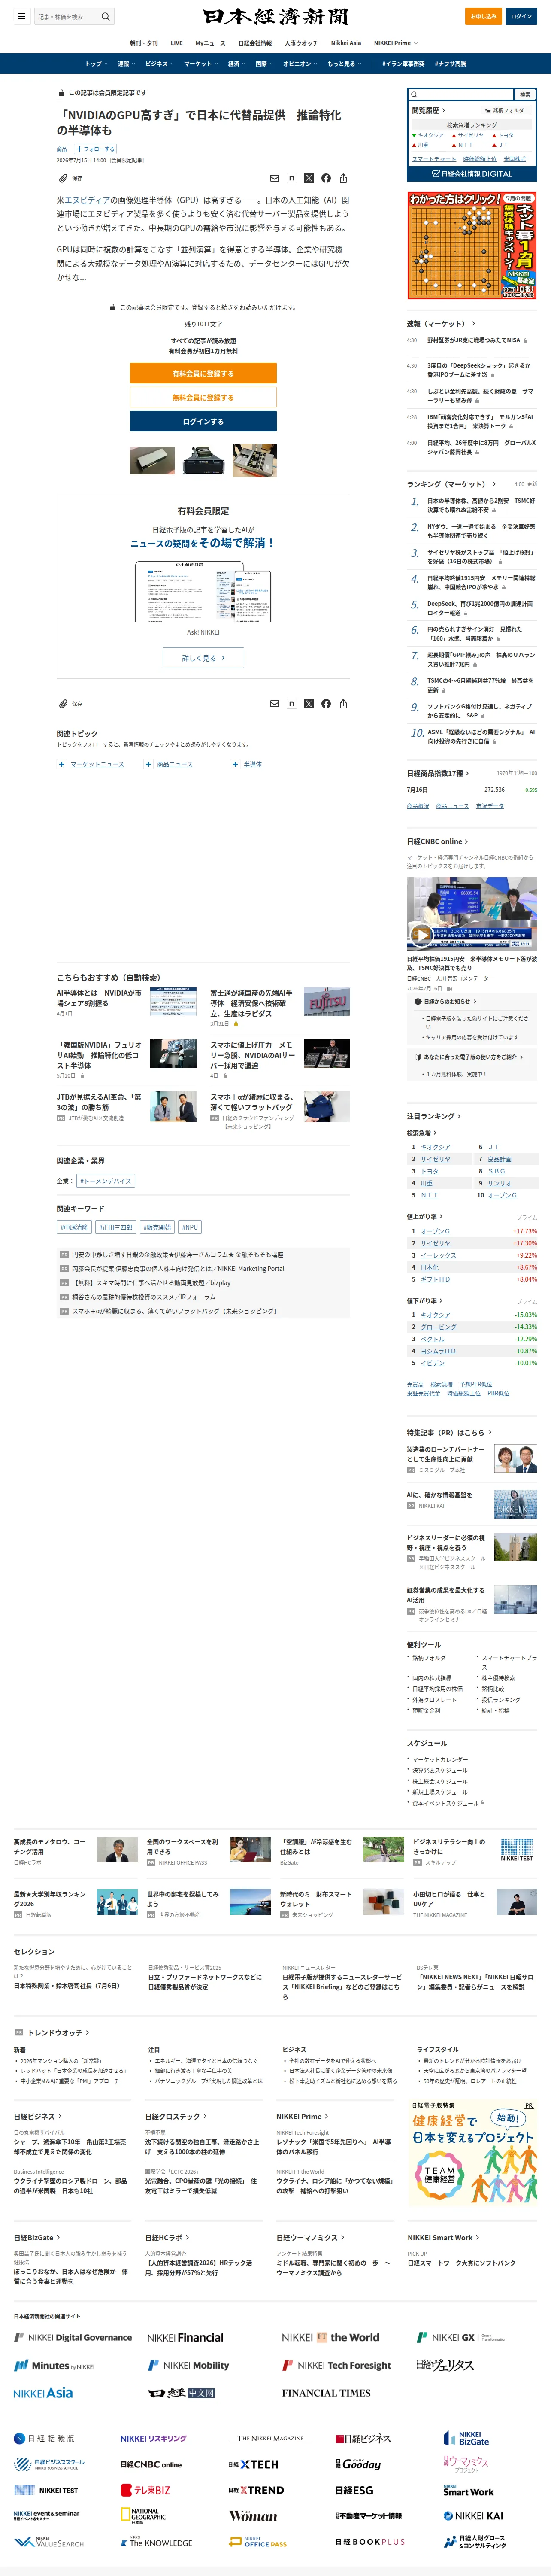Viewport: 551px width, 2576px height.
Task: Click the navy ログインする button
Action: click(203, 422)
